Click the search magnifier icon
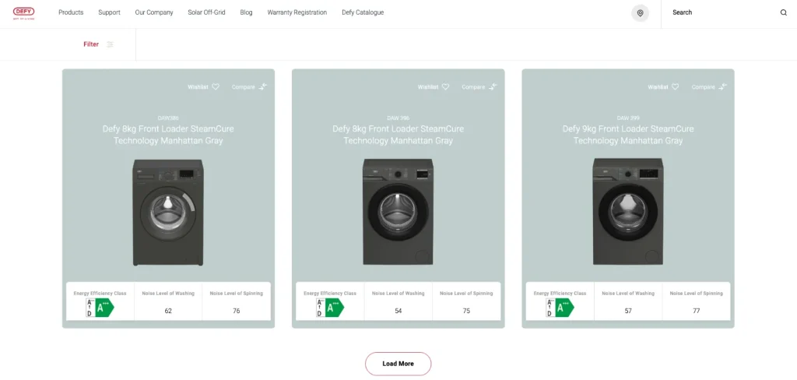This screenshot has width=797, height=380. 783,12
